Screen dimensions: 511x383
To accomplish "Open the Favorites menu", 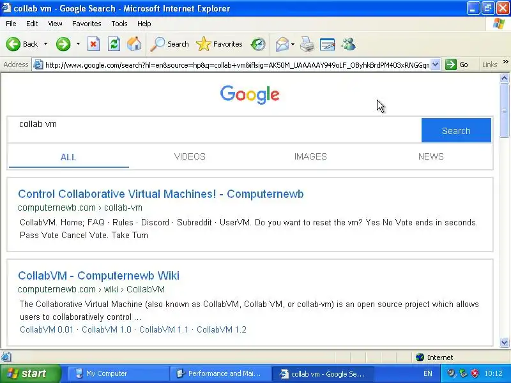I will [87, 24].
